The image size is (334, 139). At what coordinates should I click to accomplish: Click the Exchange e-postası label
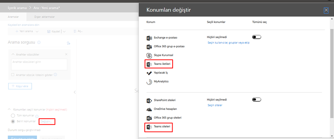(x=166, y=38)
